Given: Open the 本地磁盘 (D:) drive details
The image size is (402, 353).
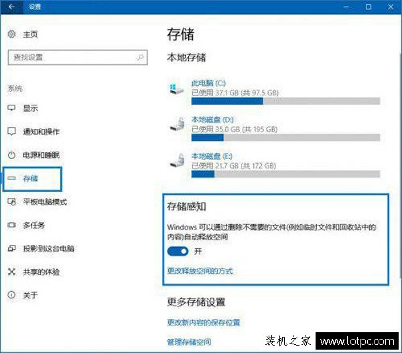Looking at the screenshot, I should 212,120.
